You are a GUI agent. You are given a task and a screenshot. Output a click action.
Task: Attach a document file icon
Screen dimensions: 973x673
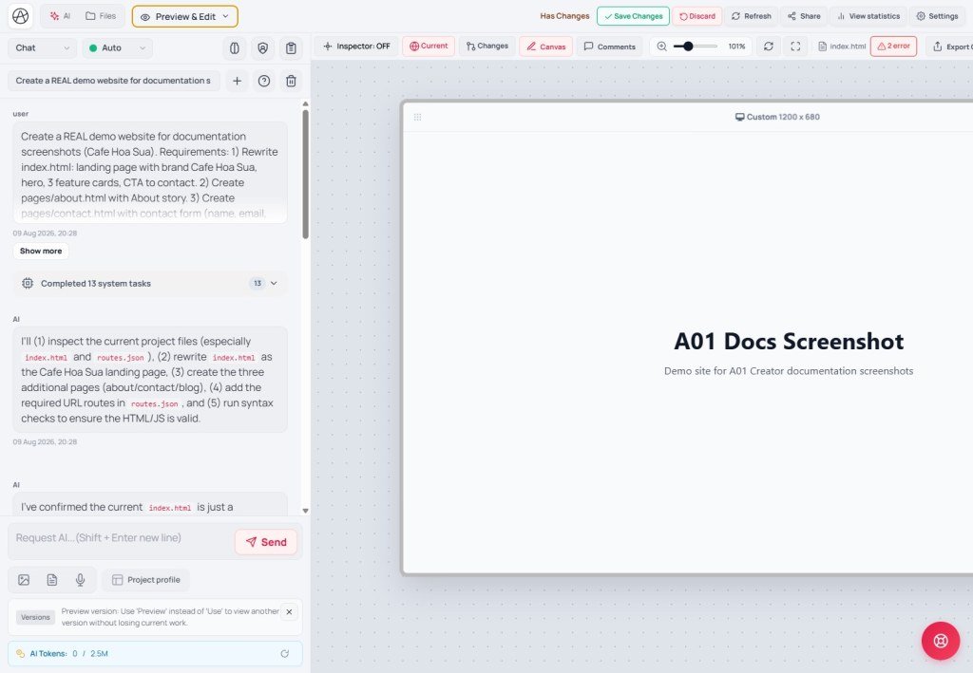52,580
